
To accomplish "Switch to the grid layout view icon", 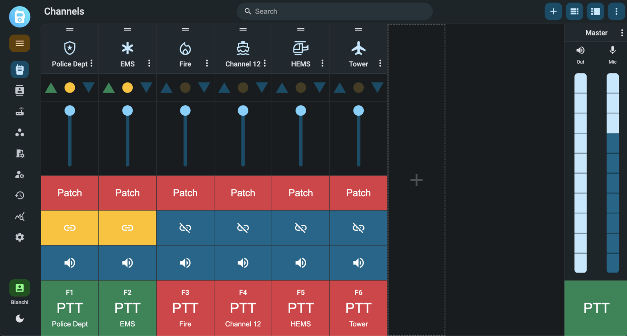I will 574,11.
